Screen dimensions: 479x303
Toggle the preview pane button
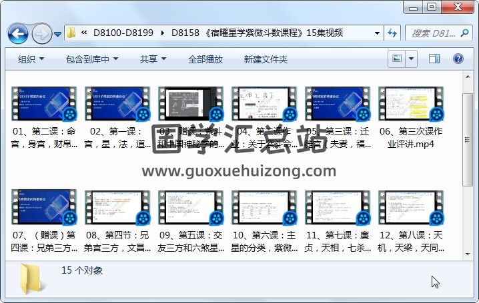pyautogui.click(x=434, y=59)
